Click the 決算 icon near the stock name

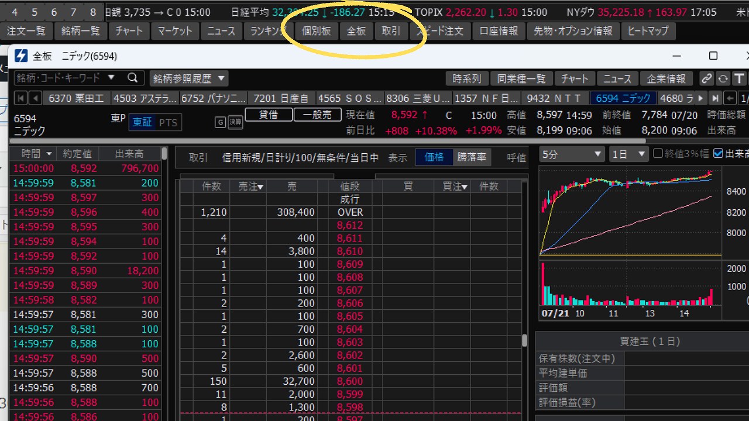pyautogui.click(x=235, y=122)
